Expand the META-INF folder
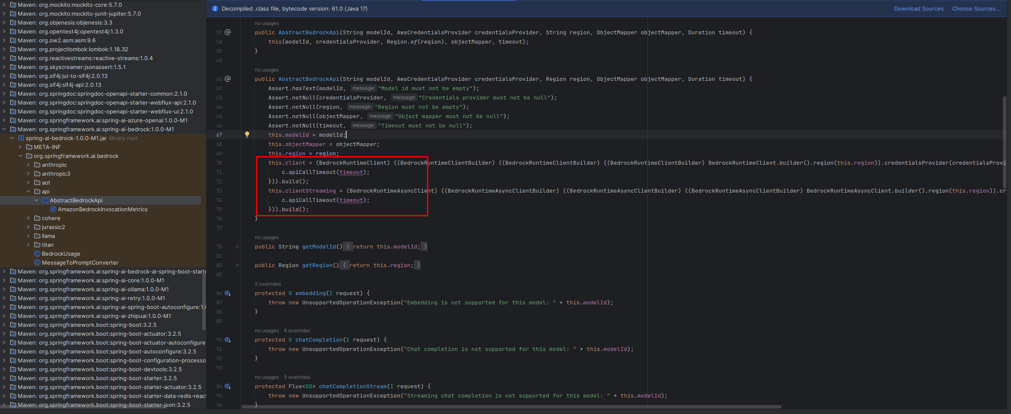Screen dimensions: 1011x414 click(20, 147)
